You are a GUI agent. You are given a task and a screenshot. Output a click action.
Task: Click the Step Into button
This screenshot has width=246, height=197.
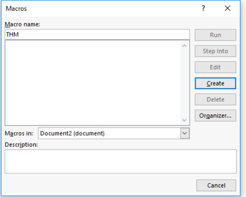point(215,51)
